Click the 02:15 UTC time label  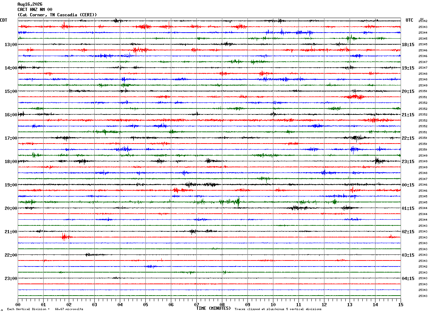click(x=408, y=232)
